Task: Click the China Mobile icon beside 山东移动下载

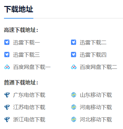Action: point(74,95)
